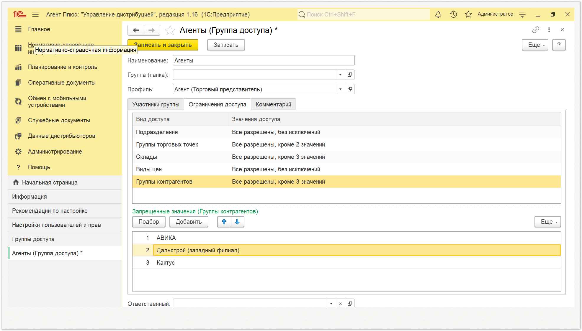The height and width of the screenshot is (331, 582).
Task: Click the Добавить button
Action: [189, 222]
